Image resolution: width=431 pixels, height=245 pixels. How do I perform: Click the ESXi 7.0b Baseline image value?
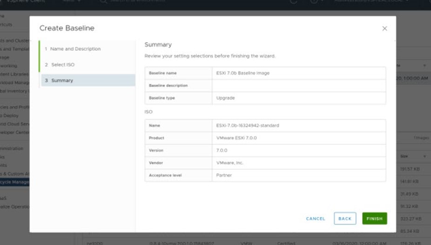242,73
